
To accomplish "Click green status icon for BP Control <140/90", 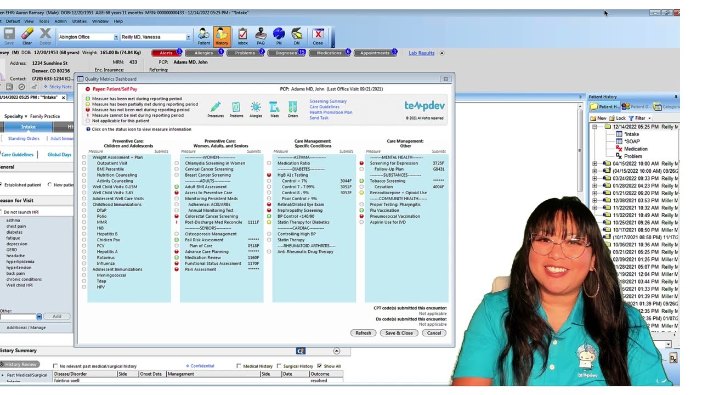I will 269,216.
